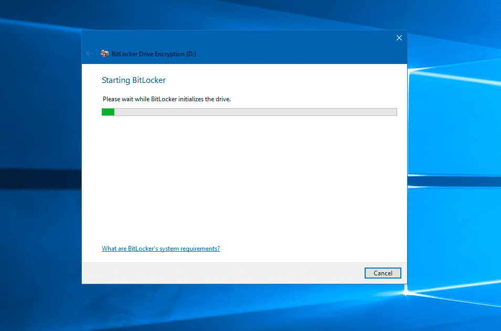Click the BitLocker drive icon in the title bar
Viewport: 501px width, 331px height.
tap(105, 54)
